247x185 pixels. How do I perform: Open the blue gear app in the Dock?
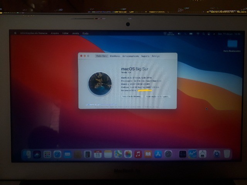[x=217, y=154]
